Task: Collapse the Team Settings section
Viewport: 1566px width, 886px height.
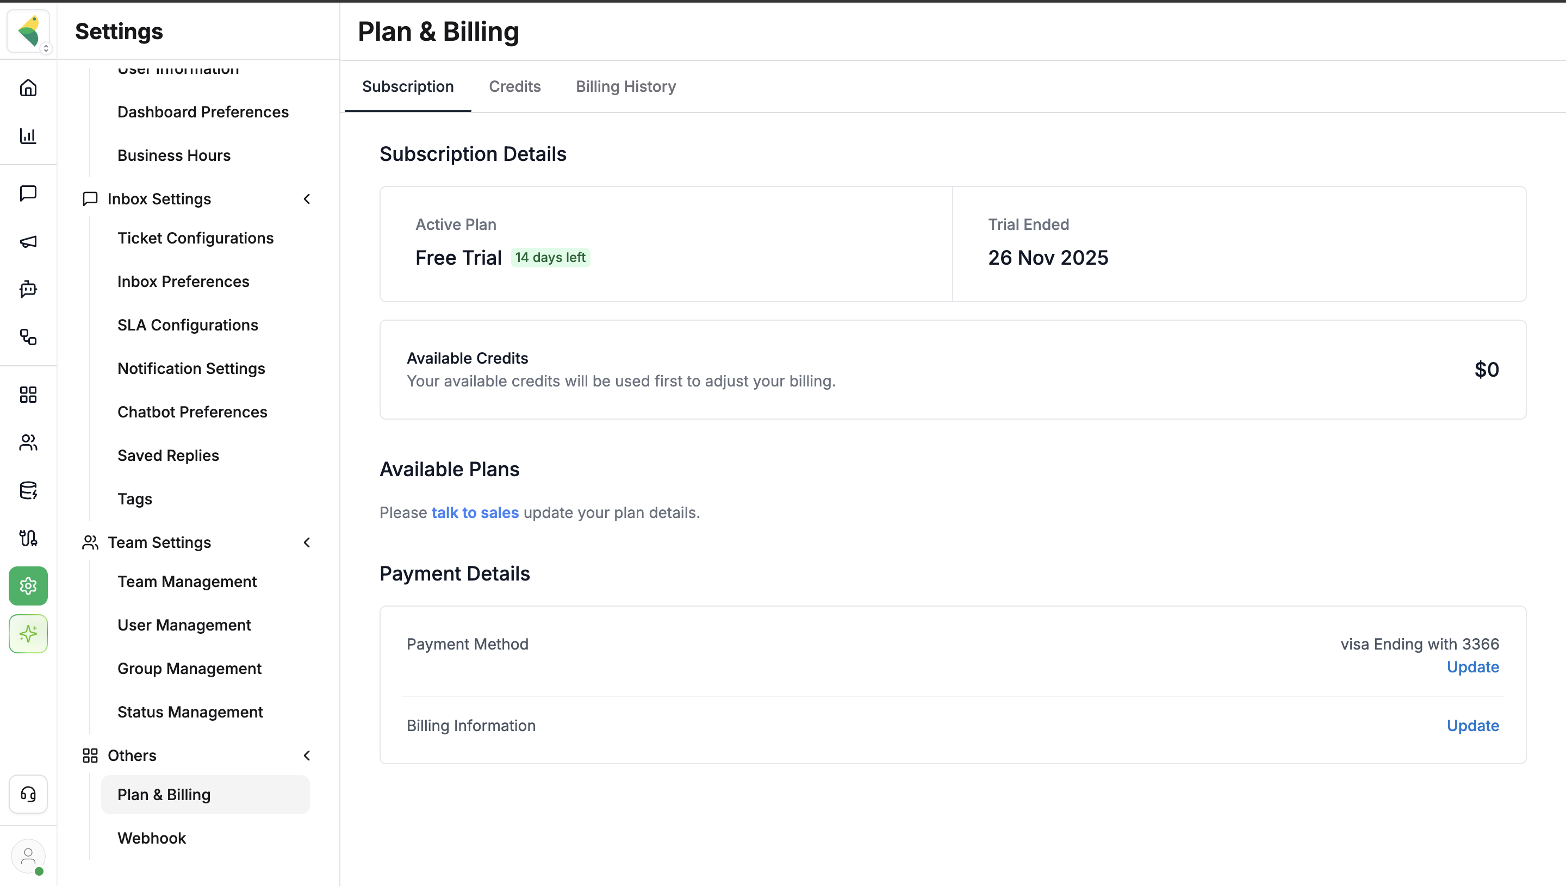Action: tap(307, 542)
